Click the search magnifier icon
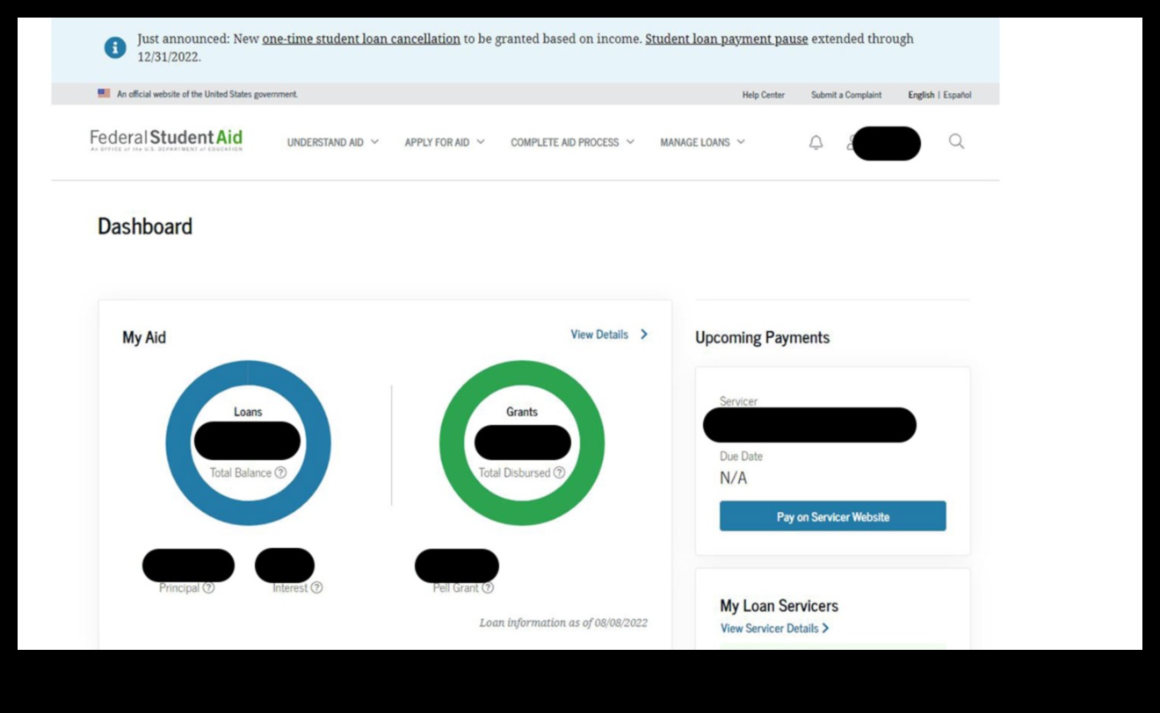This screenshot has width=1160, height=713. tap(956, 141)
